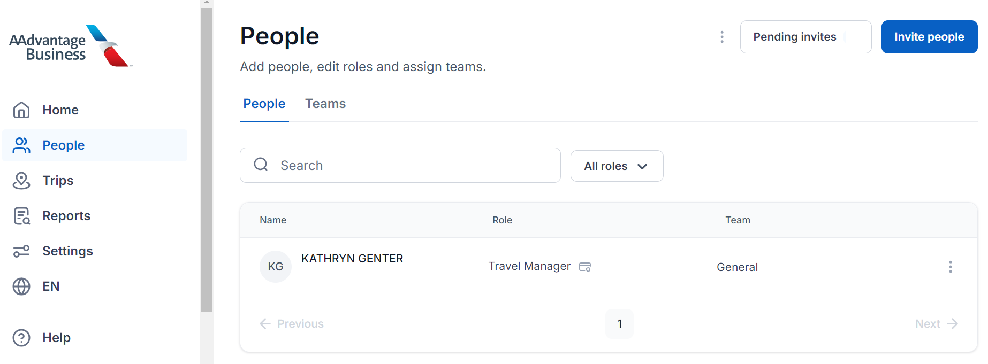
Task: Select the People icon in the sidebar
Action: 21,145
